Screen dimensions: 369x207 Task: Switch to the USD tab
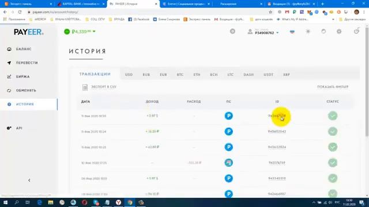pos(129,75)
